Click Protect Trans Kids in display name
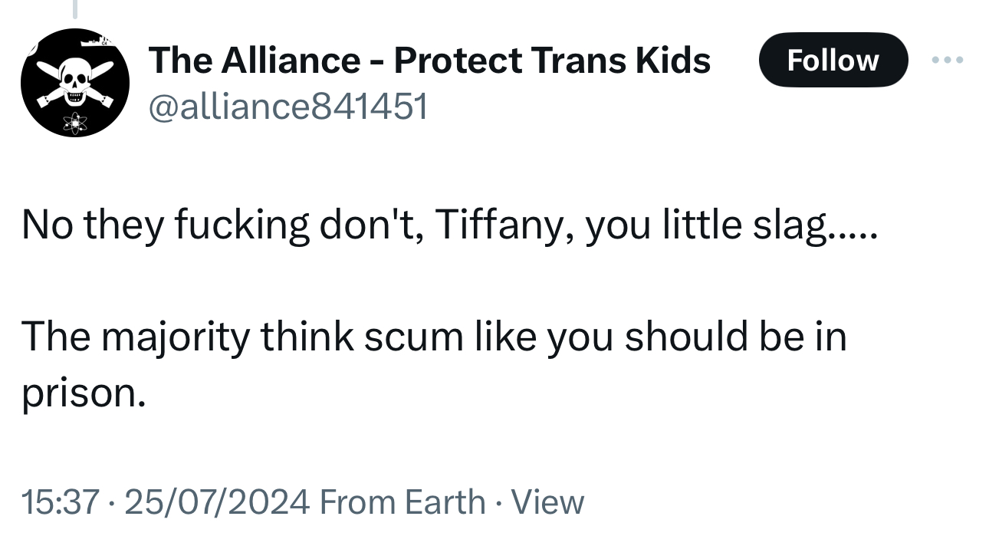 pos(552,60)
